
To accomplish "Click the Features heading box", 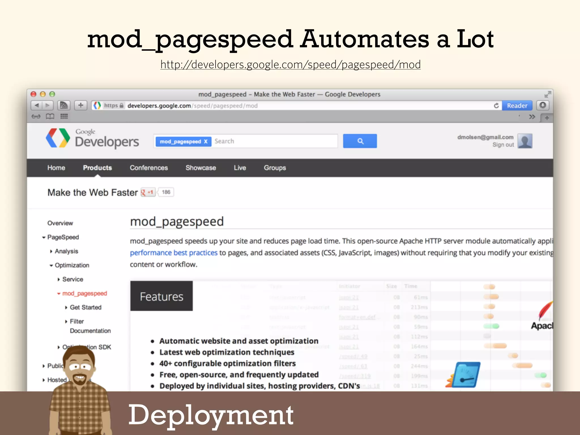I will coord(161,296).
